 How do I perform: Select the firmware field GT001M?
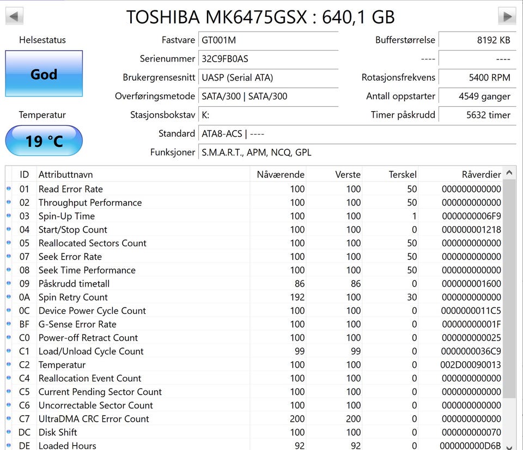coord(267,40)
